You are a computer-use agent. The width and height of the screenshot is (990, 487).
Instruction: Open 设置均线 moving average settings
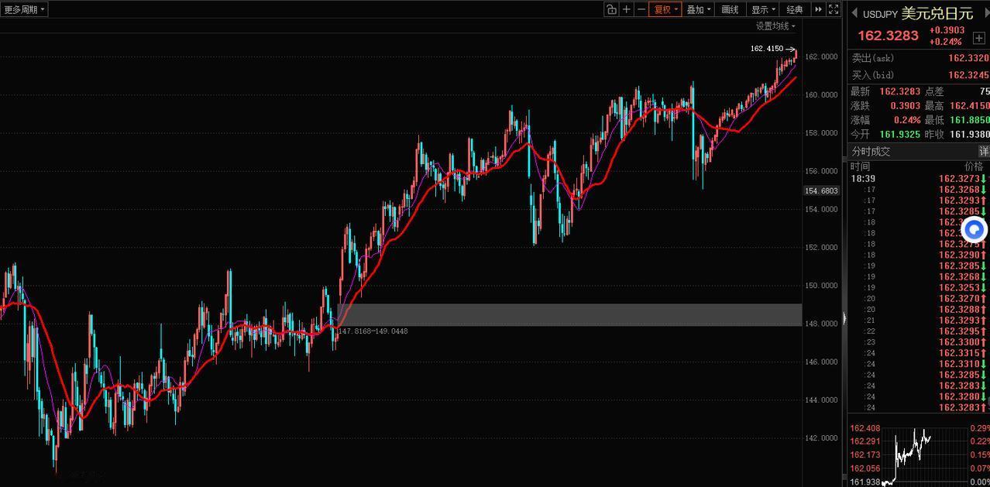coord(775,26)
